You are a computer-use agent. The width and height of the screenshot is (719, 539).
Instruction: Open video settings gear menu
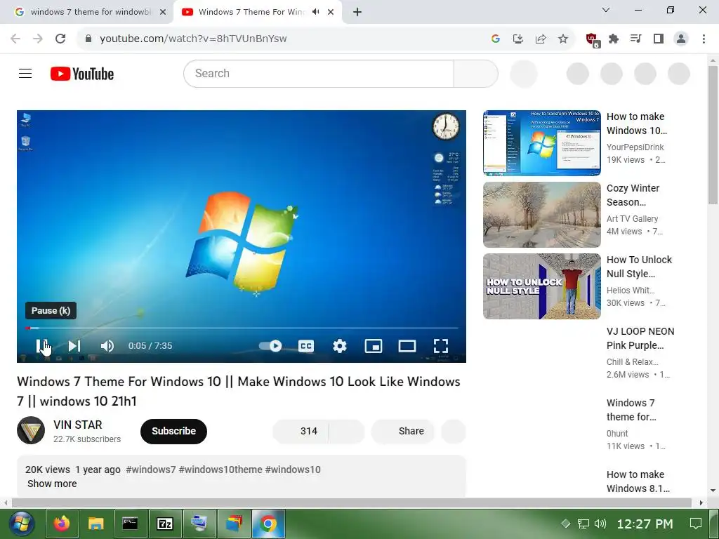340,346
